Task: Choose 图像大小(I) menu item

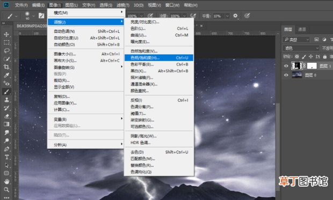Action: point(85,54)
